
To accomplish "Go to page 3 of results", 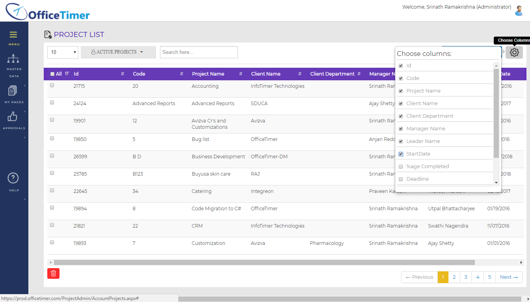I will pyautogui.click(x=465, y=277).
